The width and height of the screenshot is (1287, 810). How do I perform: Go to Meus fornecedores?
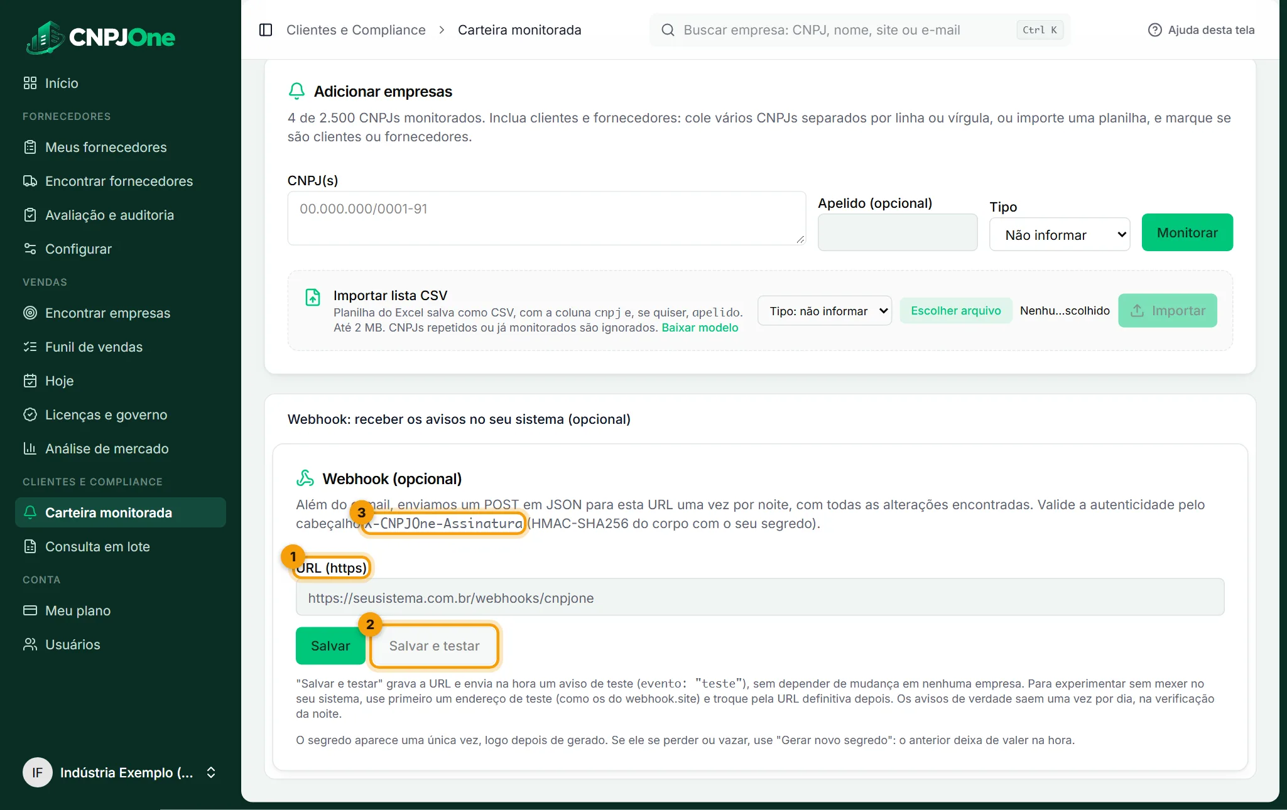[x=106, y=147]
